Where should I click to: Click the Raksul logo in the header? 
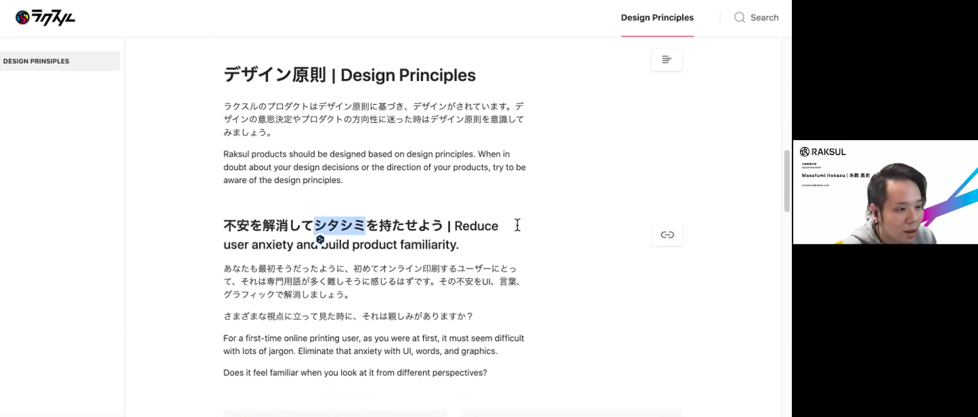45,17
